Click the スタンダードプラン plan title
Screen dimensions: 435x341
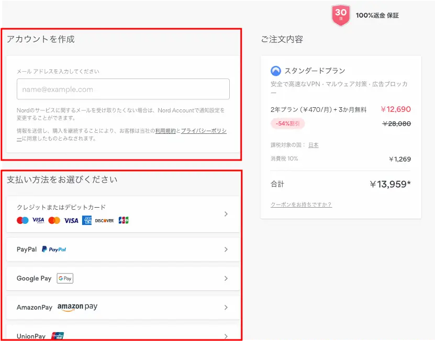point(315,71)
